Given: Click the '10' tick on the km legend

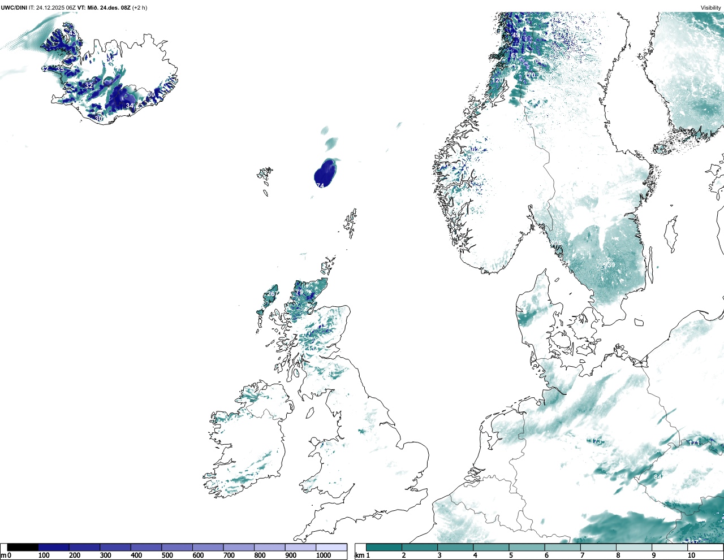Looking at the screenshot, I should point(691,555).
